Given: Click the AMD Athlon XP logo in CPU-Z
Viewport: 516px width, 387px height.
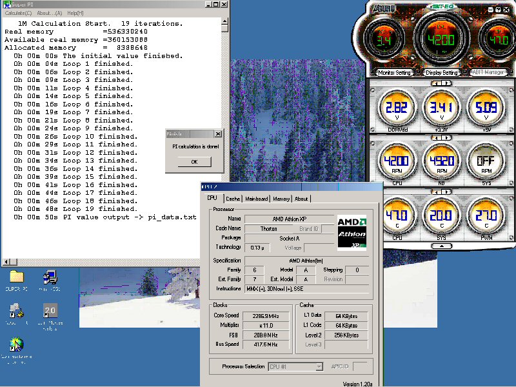Looking at the screenshot, I should [x=352, y=233].
